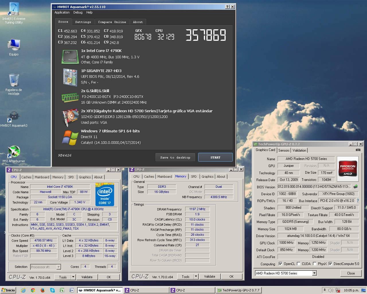
Task: Click the volume speaker tray icon
Action: (331, 290)
